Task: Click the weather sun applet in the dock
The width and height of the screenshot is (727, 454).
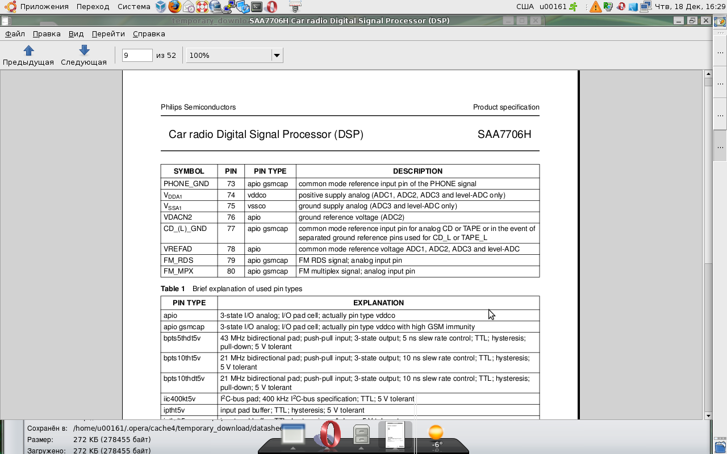Action: (436, 436)
